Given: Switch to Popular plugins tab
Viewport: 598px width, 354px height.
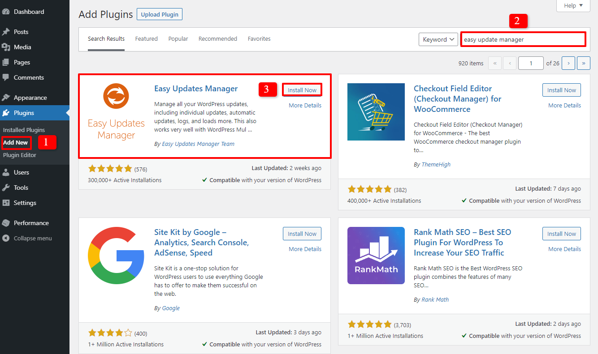Looking at the screenshot, I should (178, 39).
